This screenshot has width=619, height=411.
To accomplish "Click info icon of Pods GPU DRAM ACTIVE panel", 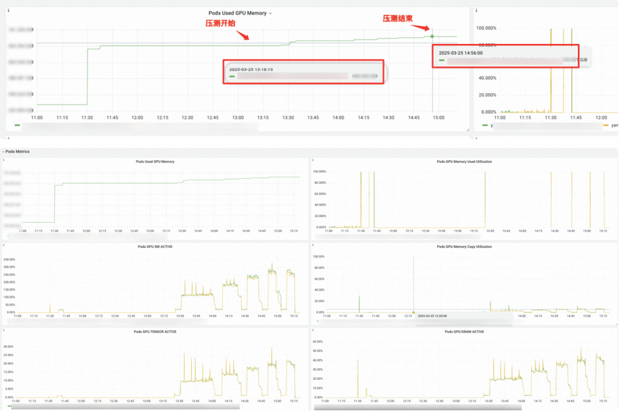I will pos(314,330).
